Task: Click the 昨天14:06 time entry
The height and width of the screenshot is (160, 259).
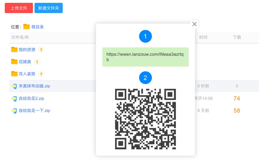Action: [x=204, y=98]
